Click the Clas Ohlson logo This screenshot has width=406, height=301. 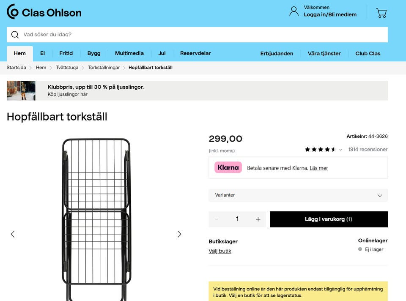pyautogui.click(x=44, y=12)
